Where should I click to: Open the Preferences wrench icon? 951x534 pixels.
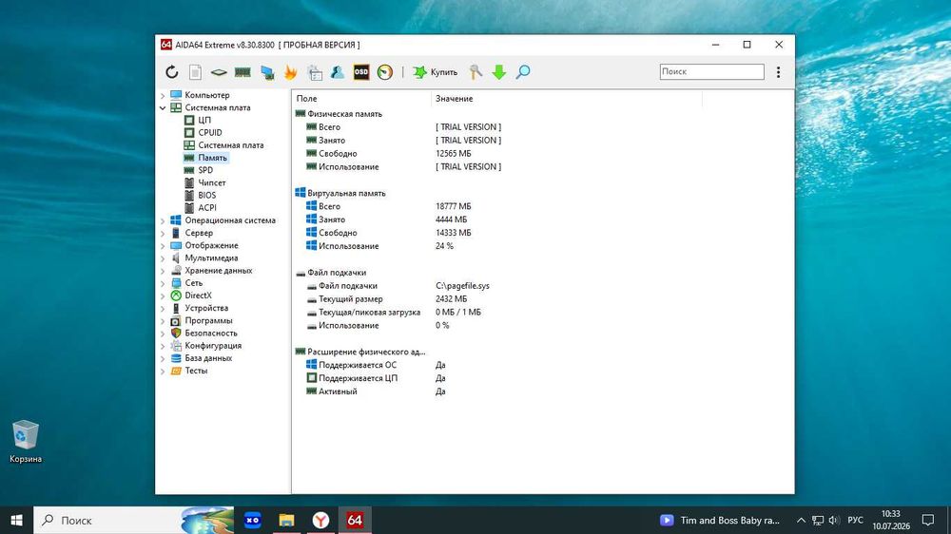pos(476,72)
